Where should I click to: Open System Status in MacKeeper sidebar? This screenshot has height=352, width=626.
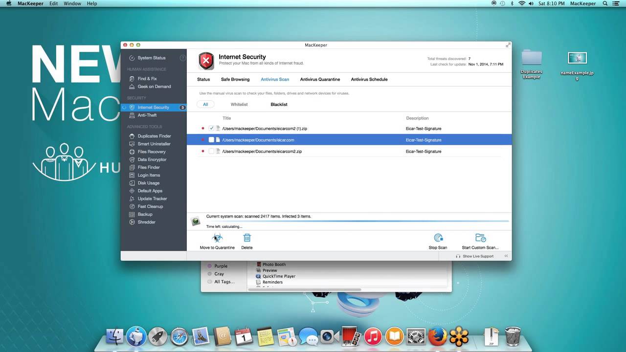(151, 58)
